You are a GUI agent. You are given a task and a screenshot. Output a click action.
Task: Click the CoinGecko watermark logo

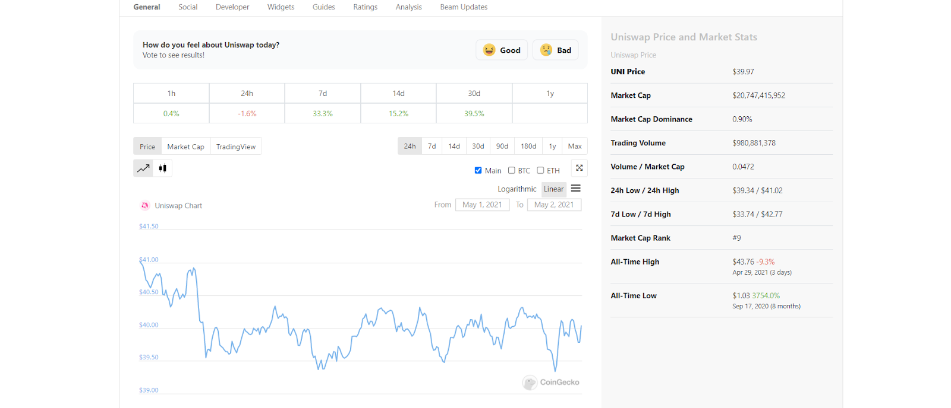530,383
